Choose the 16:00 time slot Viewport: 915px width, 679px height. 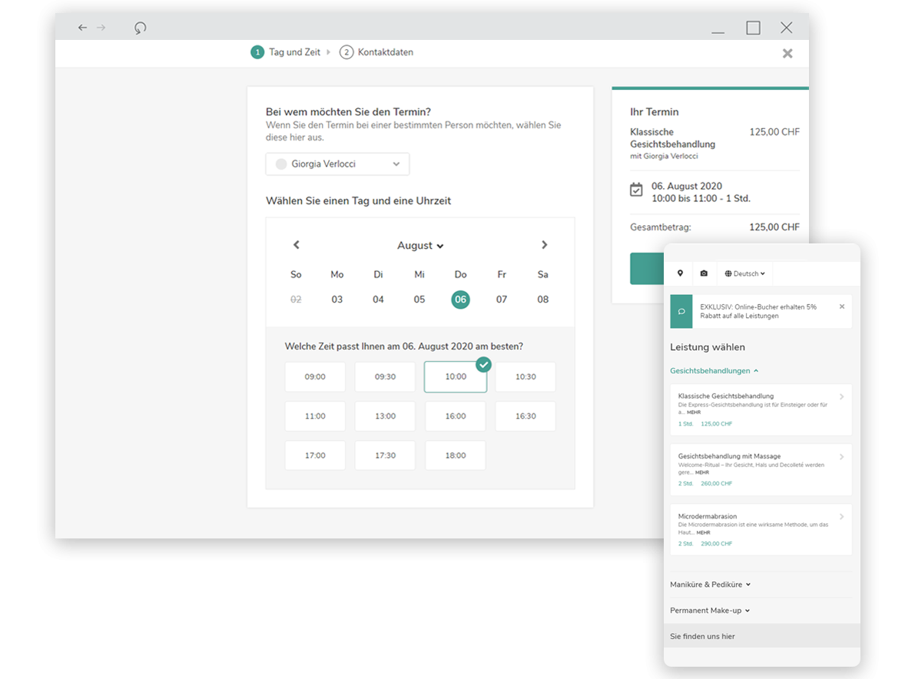456,416
